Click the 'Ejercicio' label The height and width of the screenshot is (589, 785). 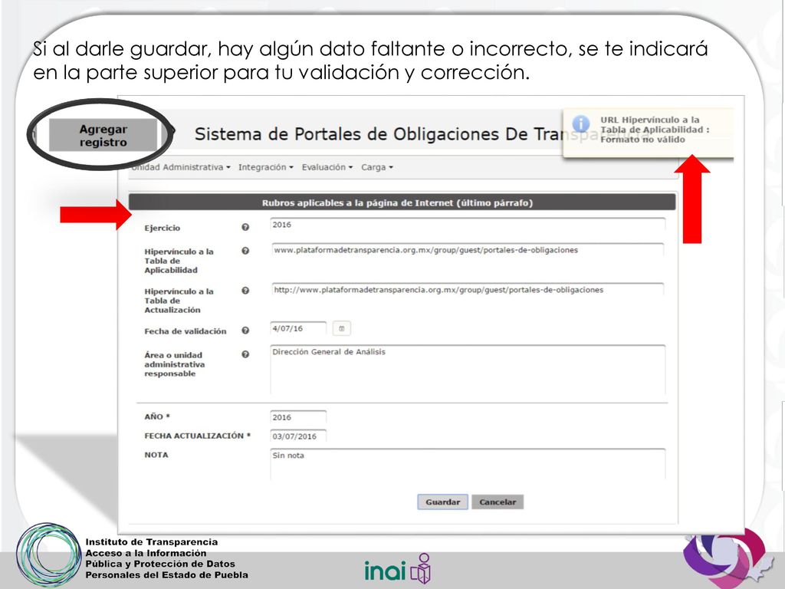pyautogui.click(x=163, y=228)
